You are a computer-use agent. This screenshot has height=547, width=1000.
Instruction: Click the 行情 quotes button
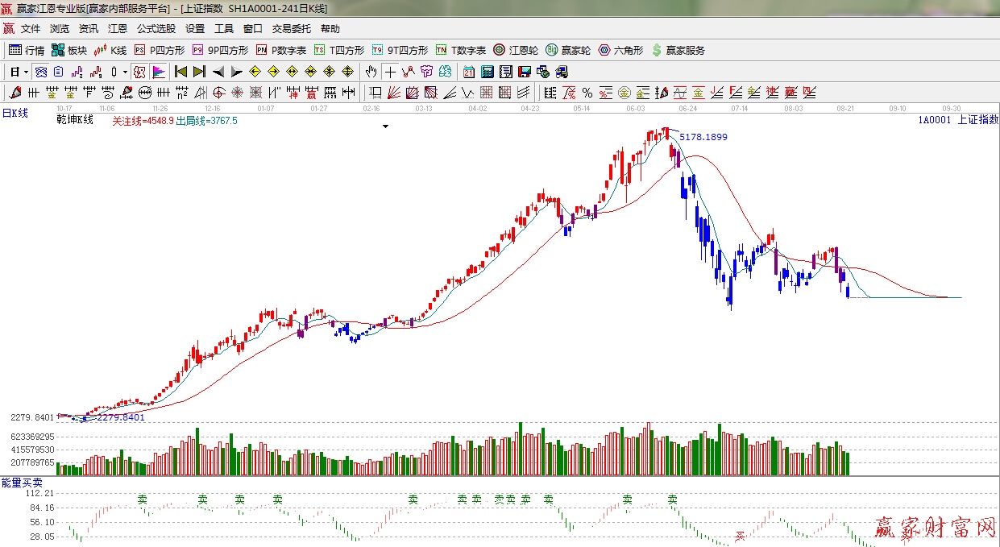27,50
